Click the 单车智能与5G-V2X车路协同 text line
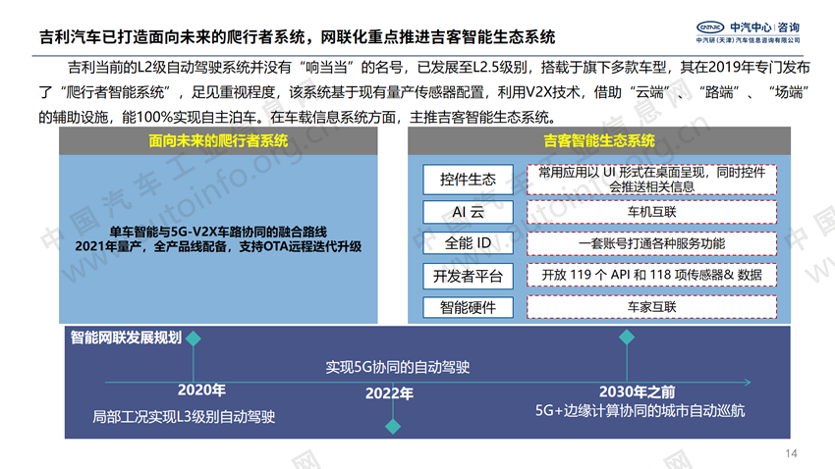 coord(218,232)
